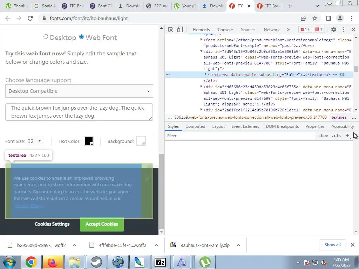Image resolution: width=359 pixels, height=269 pixels.
Task: Switch to the E2Guardian tab
Action: [x=157, y=6]
